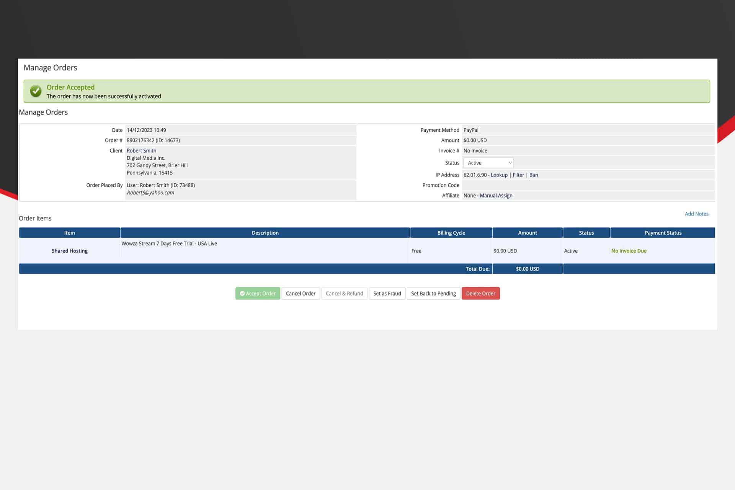The image size is (735, 490).
Task: Click the IP Filter link
Action: tap(518, 175)
